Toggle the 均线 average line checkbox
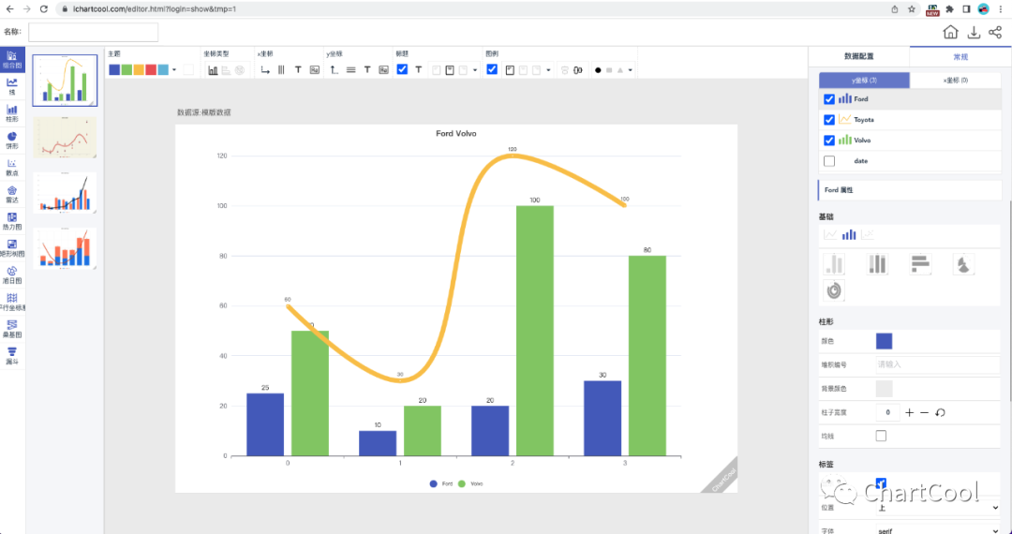 pyautogui.click(x=881, y=436)
